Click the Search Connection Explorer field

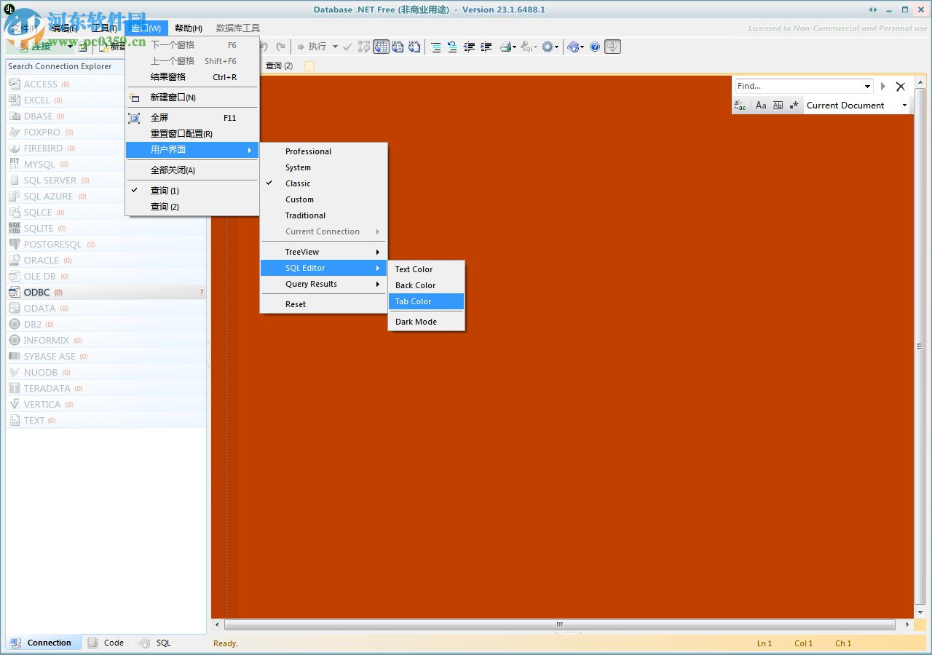pyautogui.click(x=66, y=66)
